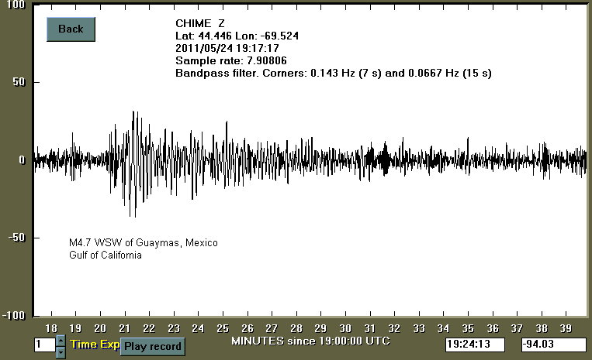Click the Time Exp value field
The width and height of the screenshot is (592, 360).
coord(44,345)
